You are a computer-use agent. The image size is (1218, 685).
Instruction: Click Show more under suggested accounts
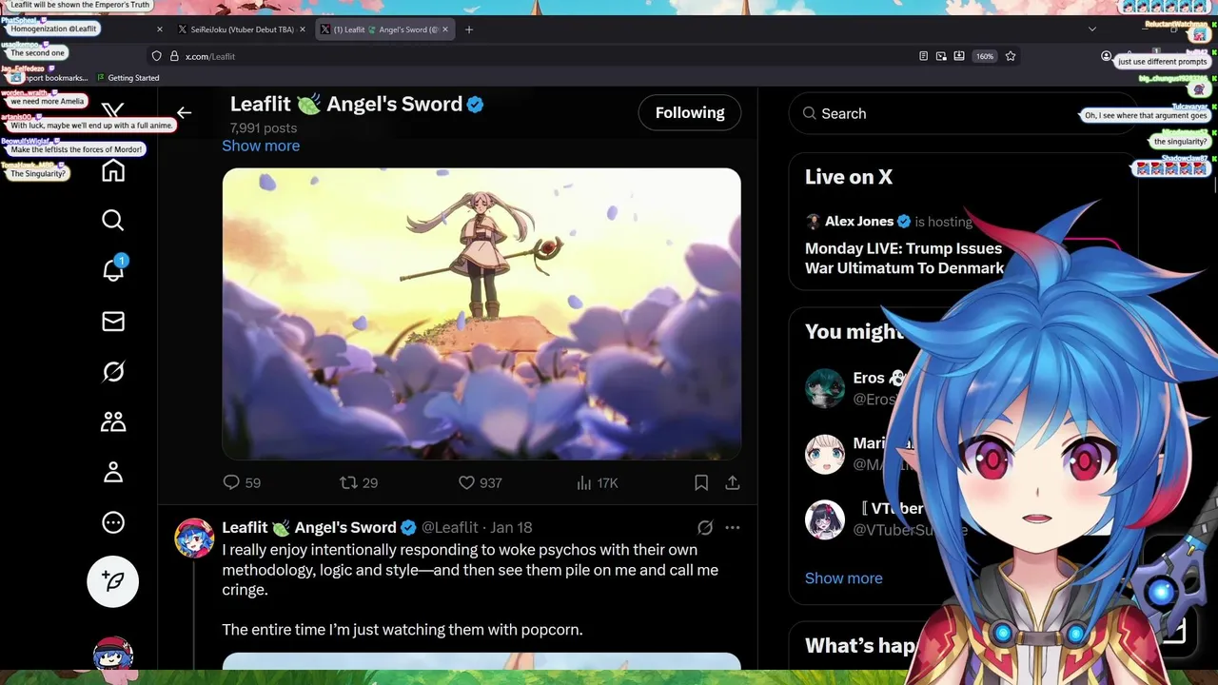click(x=843, y=578)
